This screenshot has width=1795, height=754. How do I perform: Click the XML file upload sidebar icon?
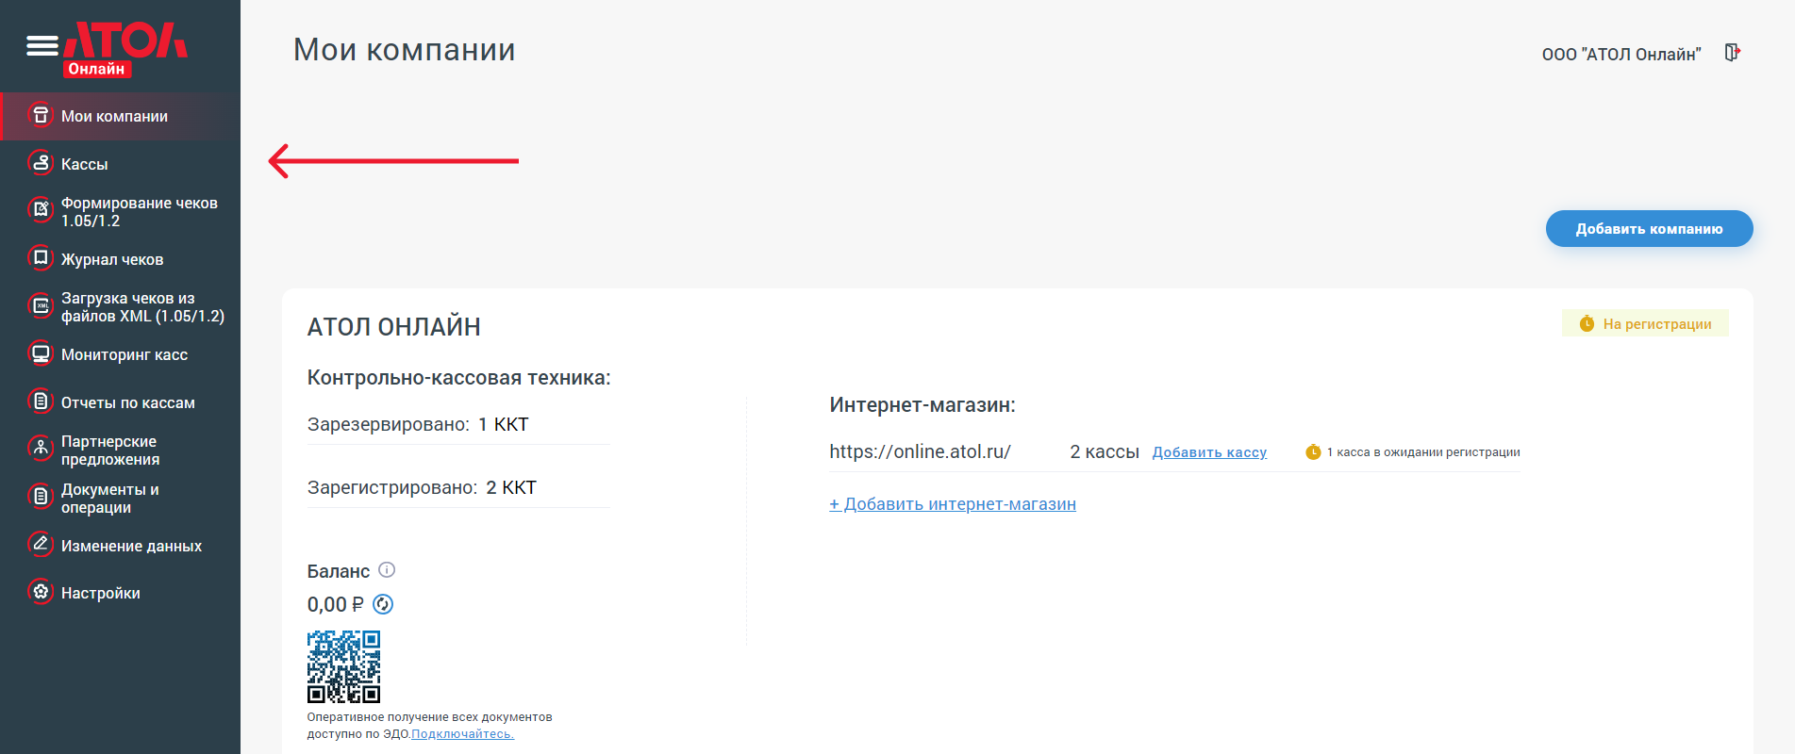[41, 306]
